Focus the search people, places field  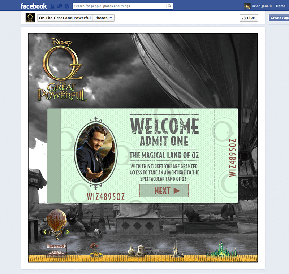coord(120,6)
